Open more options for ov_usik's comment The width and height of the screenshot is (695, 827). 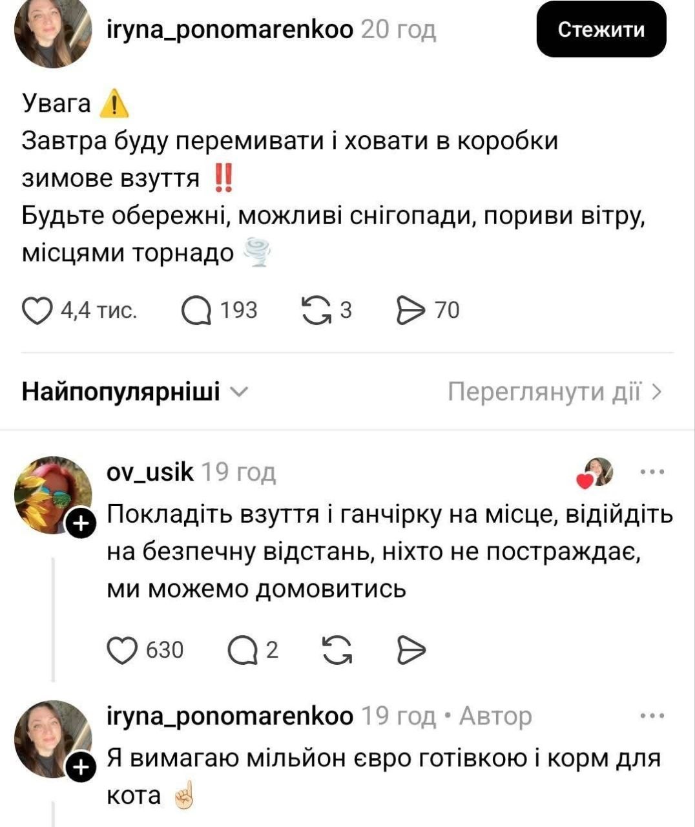[652, 472]
